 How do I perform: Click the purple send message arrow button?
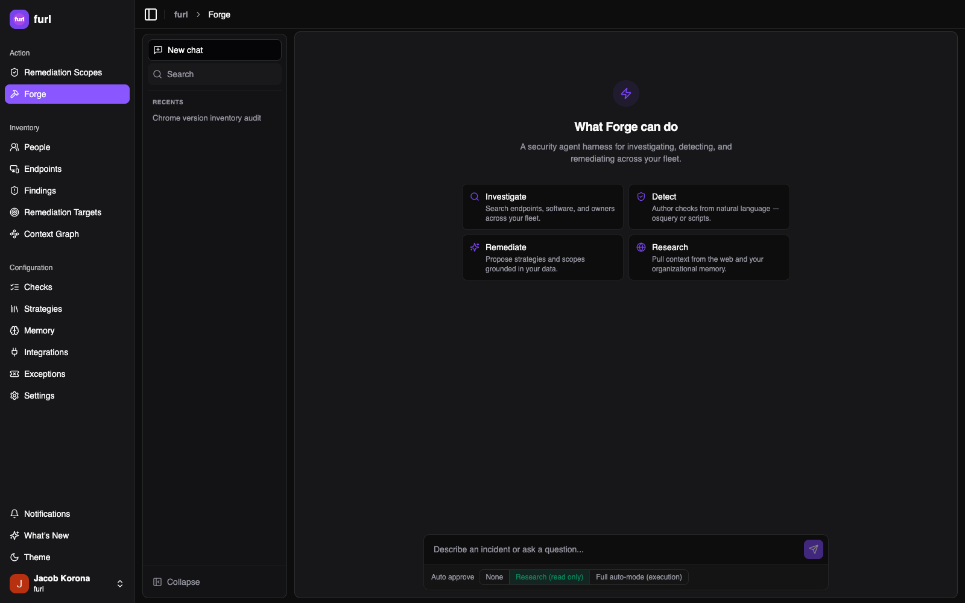pyautogui.click(x=814, y=549)
